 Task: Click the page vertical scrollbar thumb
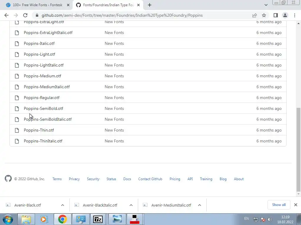tap(298, 149)
